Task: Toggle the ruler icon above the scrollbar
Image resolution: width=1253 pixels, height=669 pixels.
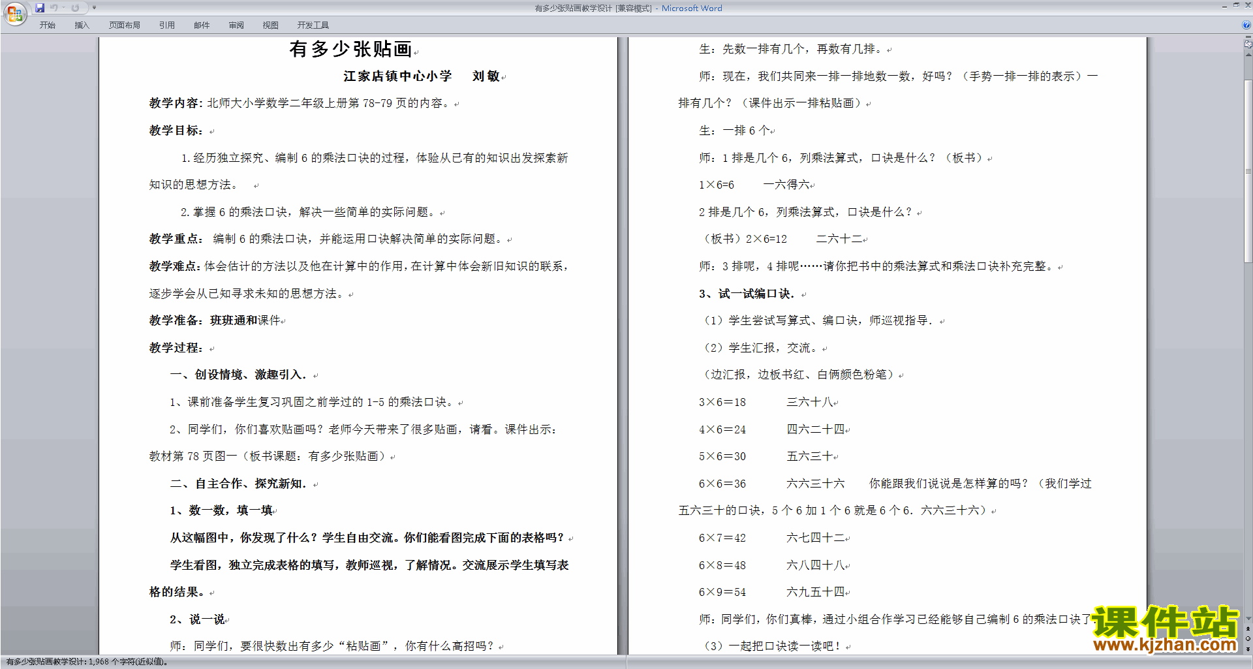Action: click(1248, 44)
